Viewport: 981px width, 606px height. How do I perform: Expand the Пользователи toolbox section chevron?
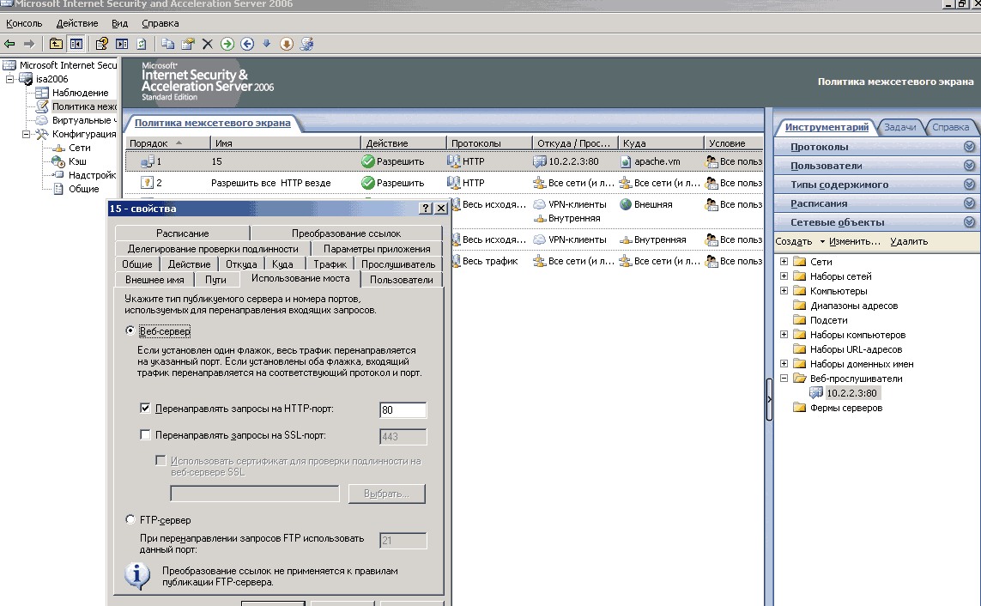969,166
